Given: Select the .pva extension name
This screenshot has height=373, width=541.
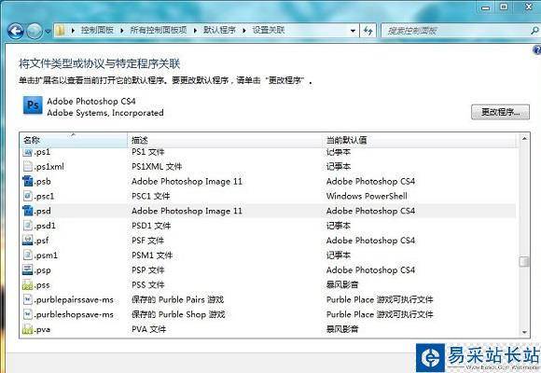Looking at the screenshot, I should coord(42,329).
